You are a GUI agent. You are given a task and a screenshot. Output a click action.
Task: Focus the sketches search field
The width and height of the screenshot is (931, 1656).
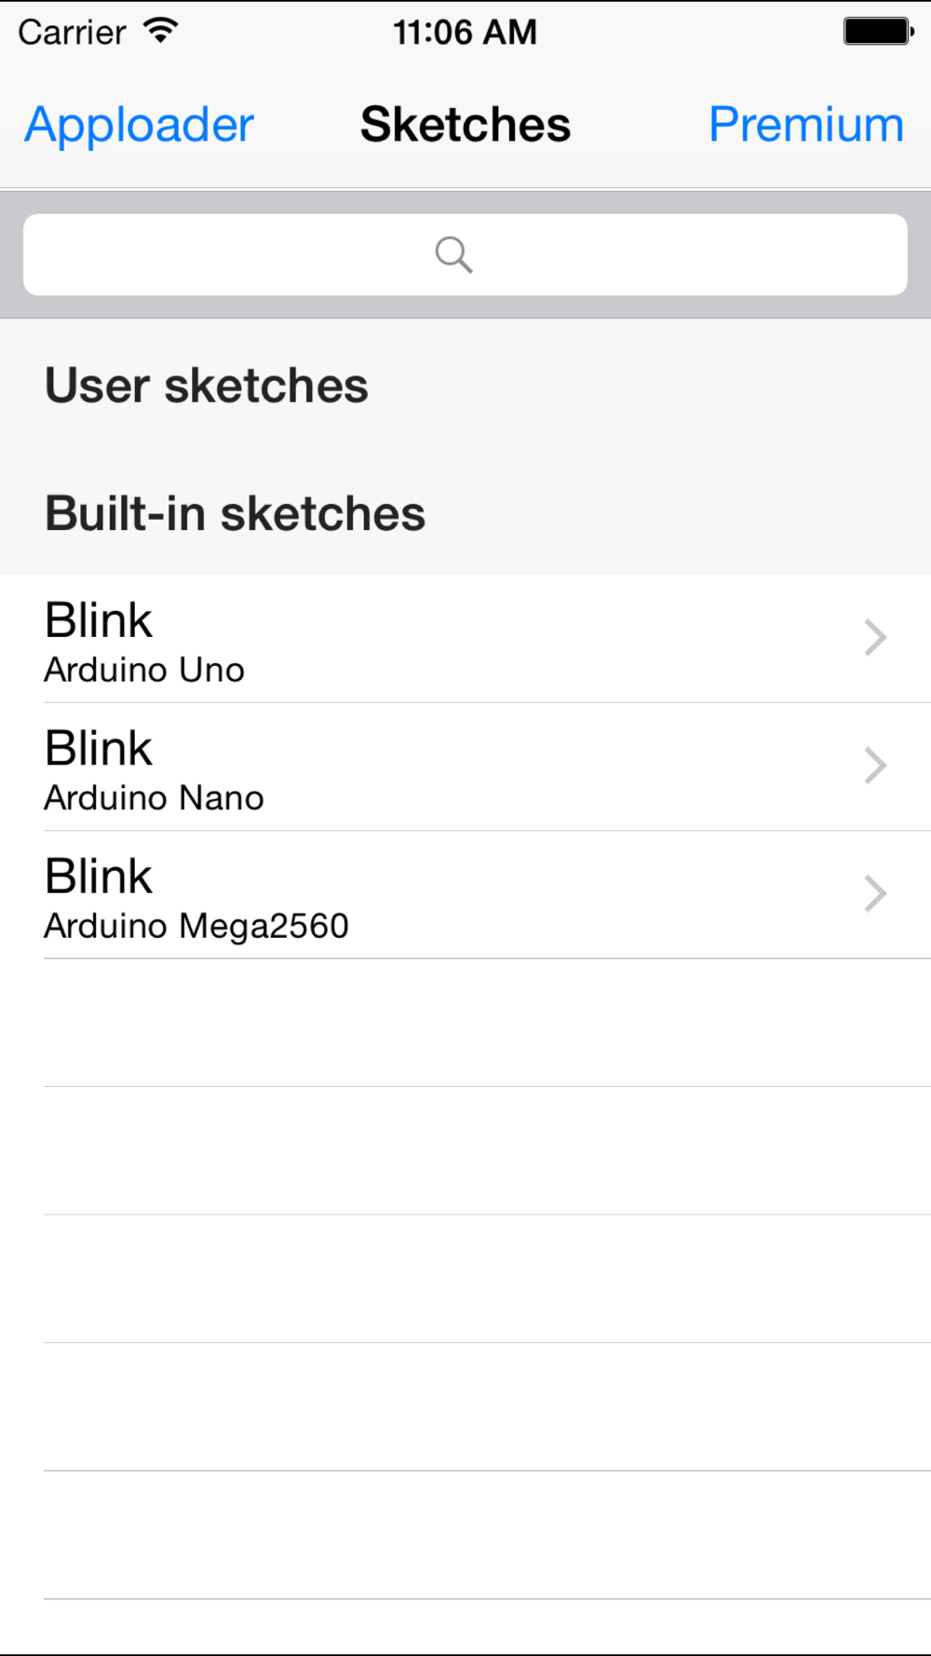[465, 254]
